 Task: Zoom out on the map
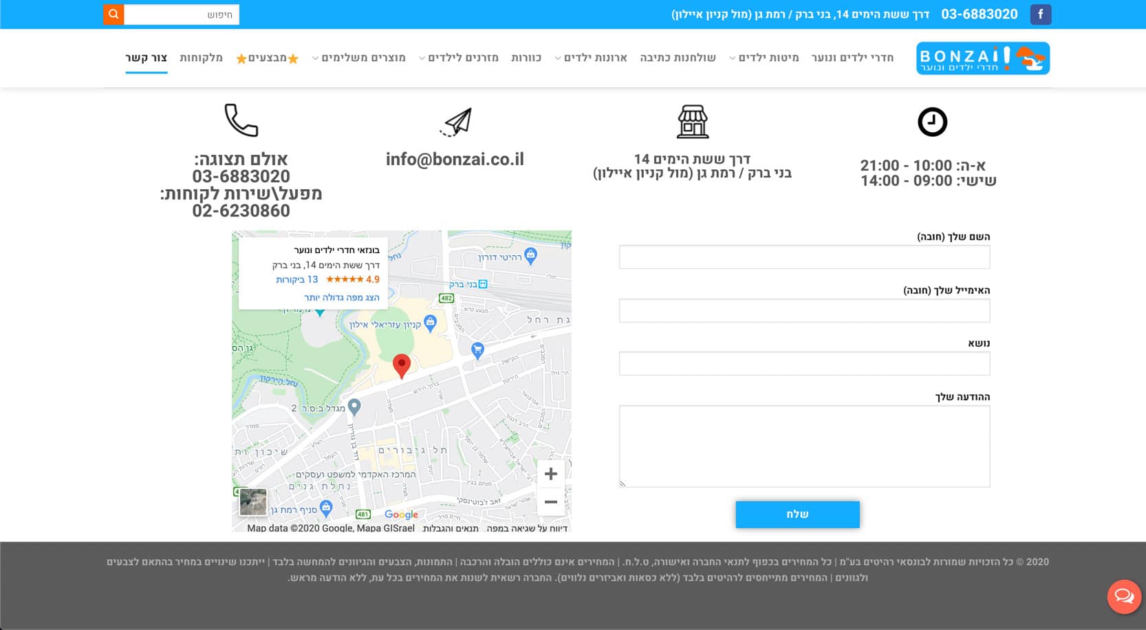(550, 502)
